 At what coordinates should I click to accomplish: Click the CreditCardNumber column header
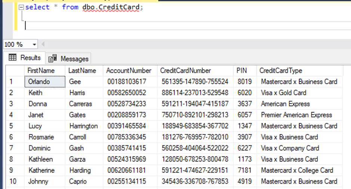click(185, 71)
